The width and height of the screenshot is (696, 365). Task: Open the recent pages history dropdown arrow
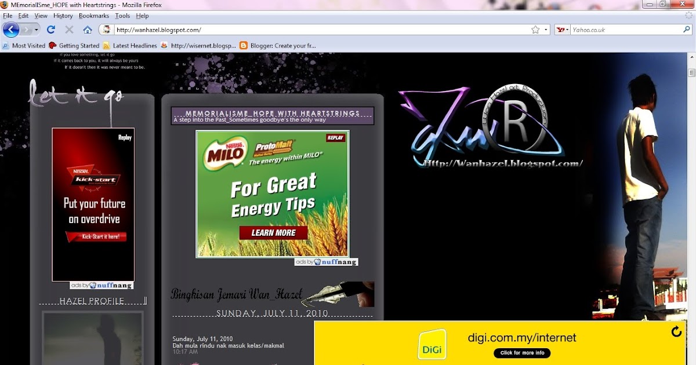pyautogui.click(x=37, y=29)
